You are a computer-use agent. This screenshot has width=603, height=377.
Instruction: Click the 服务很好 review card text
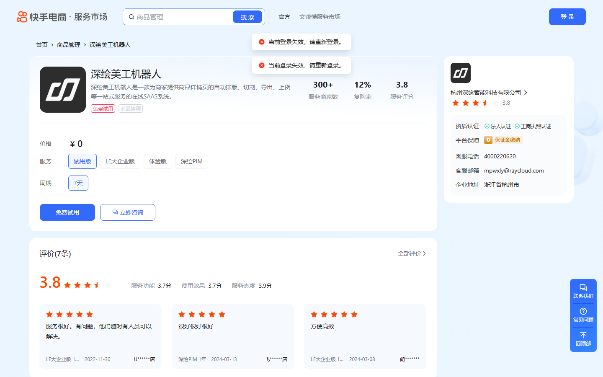click(x=99, y=331)
